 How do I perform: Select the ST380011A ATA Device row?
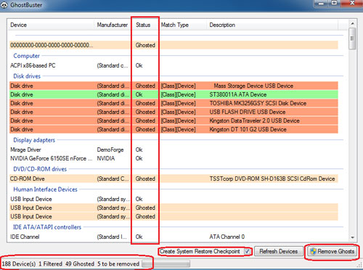[x=174, y=94]
